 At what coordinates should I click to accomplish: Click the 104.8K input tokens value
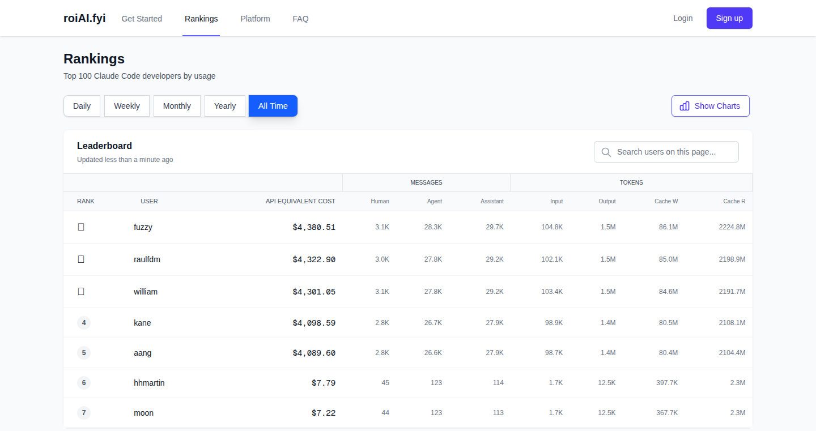pos(552,227)
